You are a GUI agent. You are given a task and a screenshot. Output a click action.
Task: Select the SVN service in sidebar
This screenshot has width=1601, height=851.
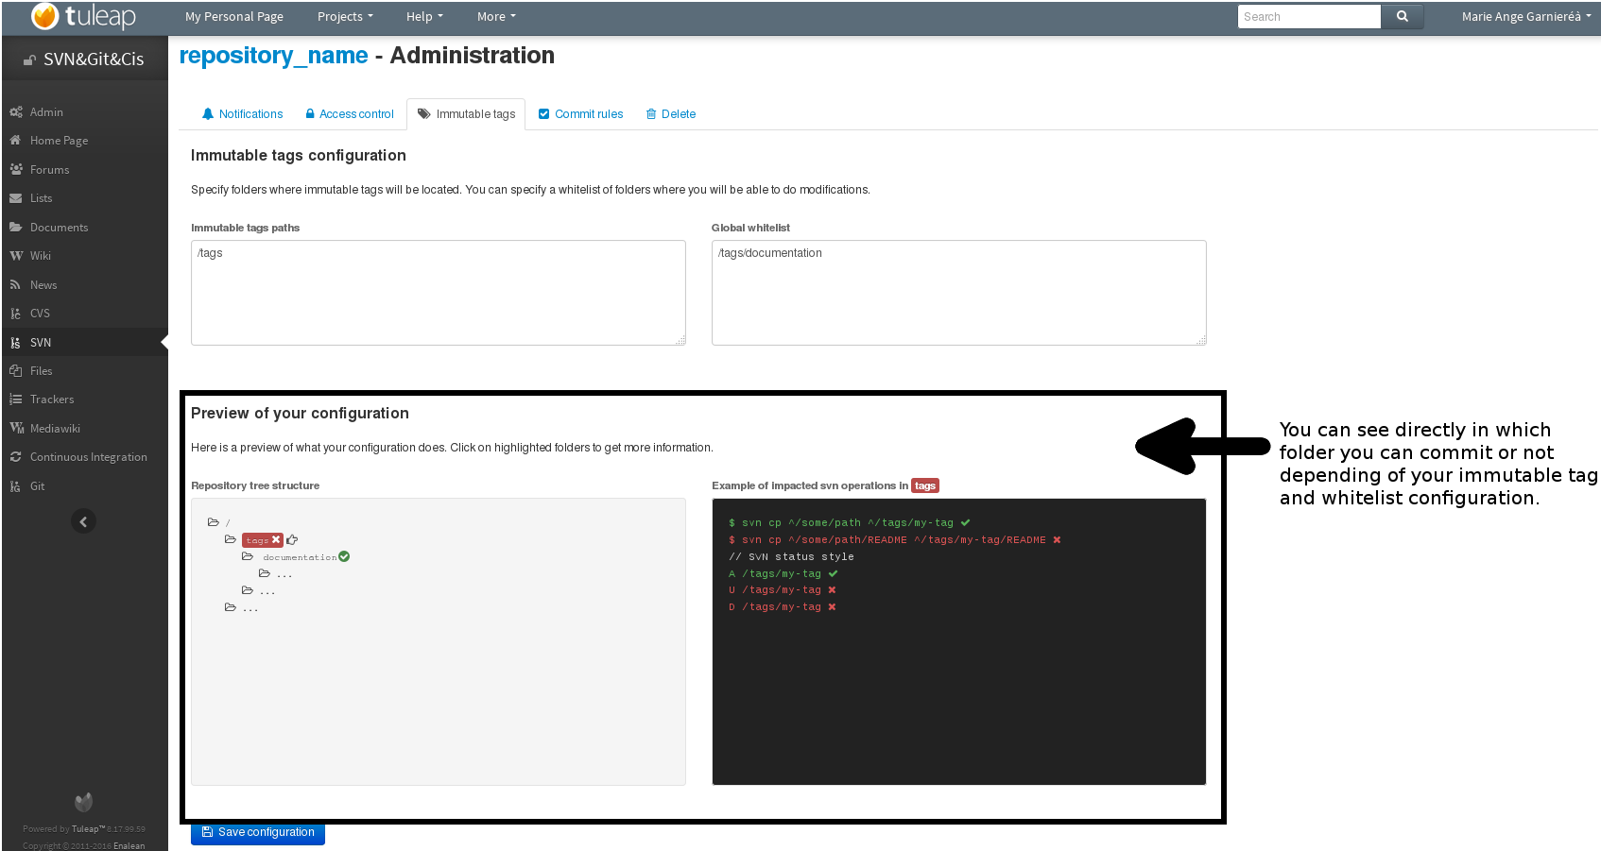tap(84, 342)
